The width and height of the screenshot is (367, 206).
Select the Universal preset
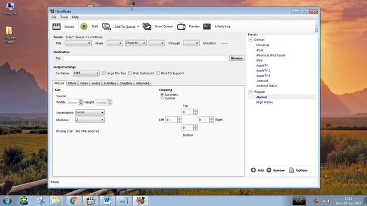tap(263, 45)
